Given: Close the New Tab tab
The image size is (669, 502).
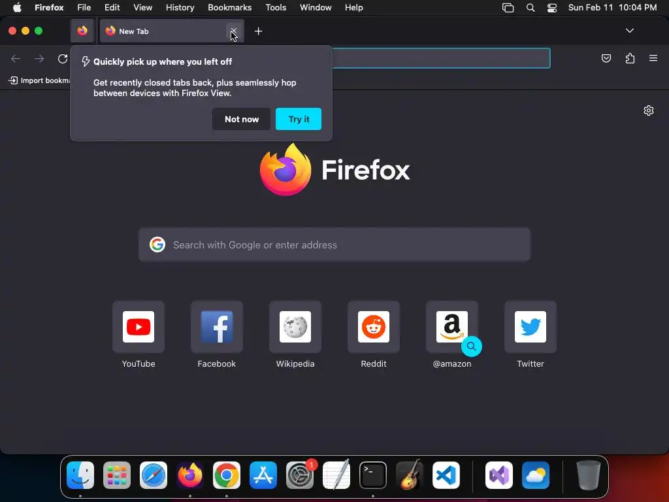Looking at the screenshot, I should (x=233, y=31).
